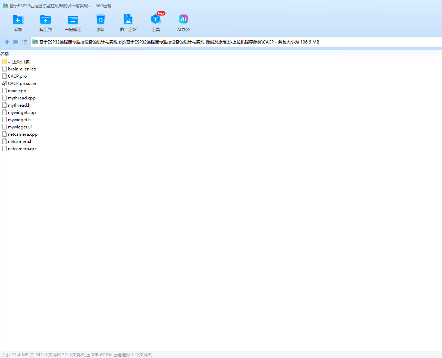
Task: Select the main.cpp file
Action: click(17, 91)
